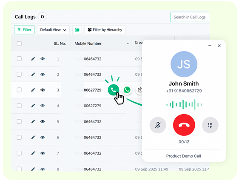View row 7 details via eye icon
239x181 pixels.
43,153
